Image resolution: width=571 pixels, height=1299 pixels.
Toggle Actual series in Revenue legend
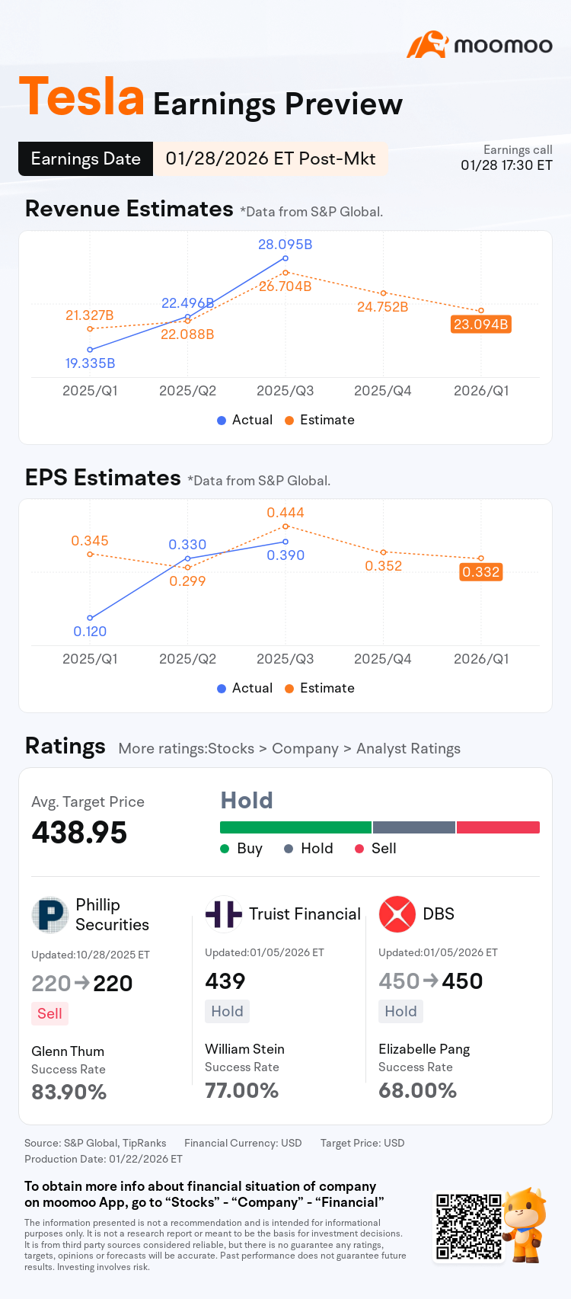[244, 420]
